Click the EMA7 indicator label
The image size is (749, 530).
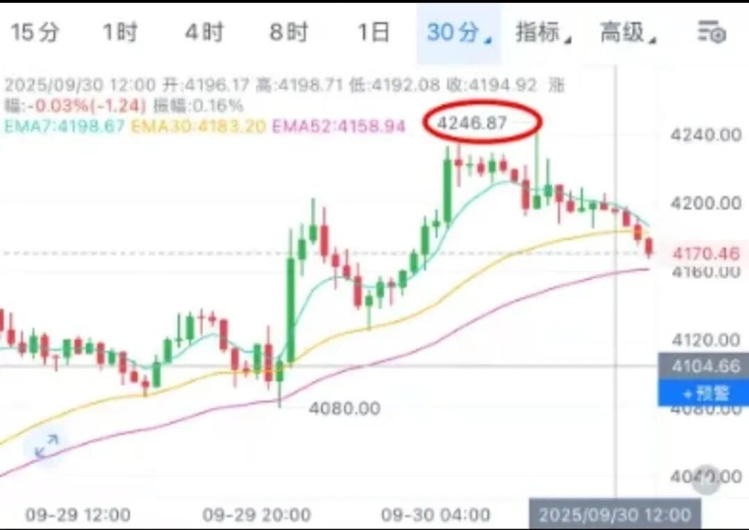click(x=64, y=126)
